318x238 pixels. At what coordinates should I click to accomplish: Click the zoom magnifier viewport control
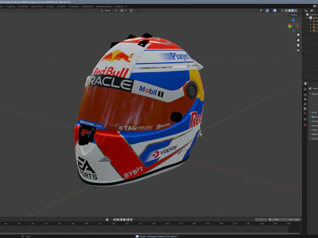click(298, 35)
